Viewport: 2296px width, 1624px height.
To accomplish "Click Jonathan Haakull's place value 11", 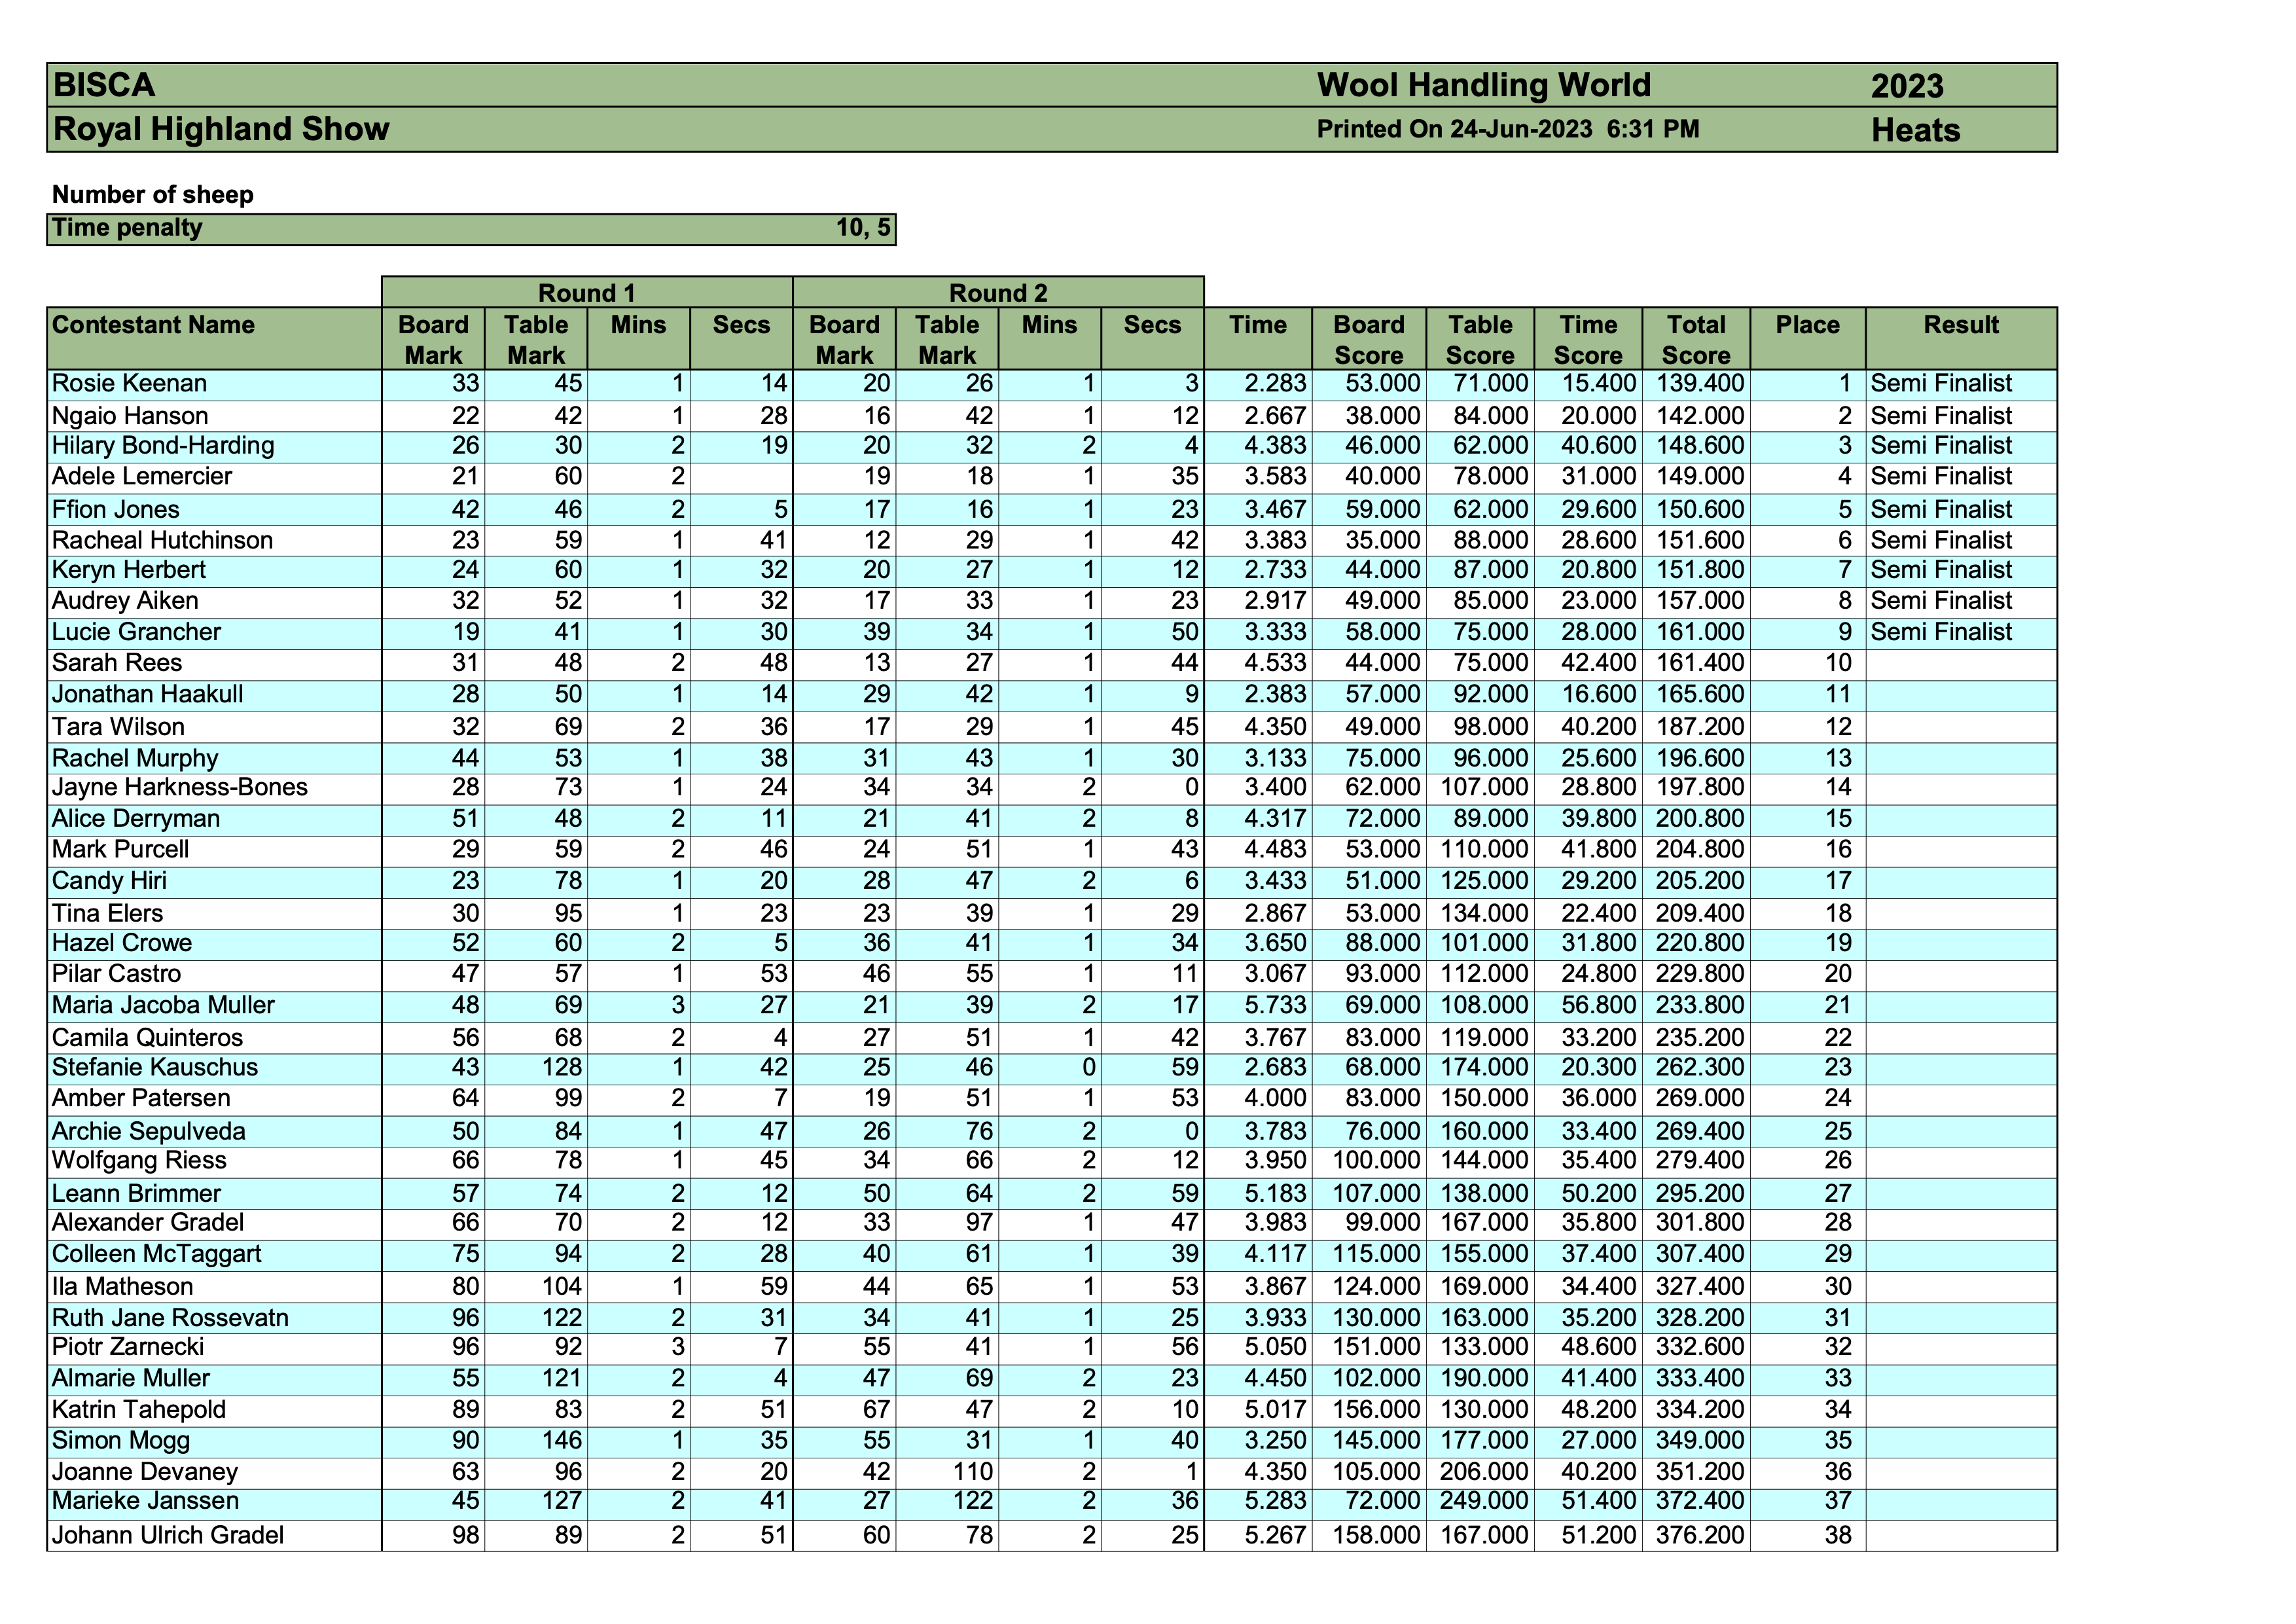I will (x=1837, y=695).
